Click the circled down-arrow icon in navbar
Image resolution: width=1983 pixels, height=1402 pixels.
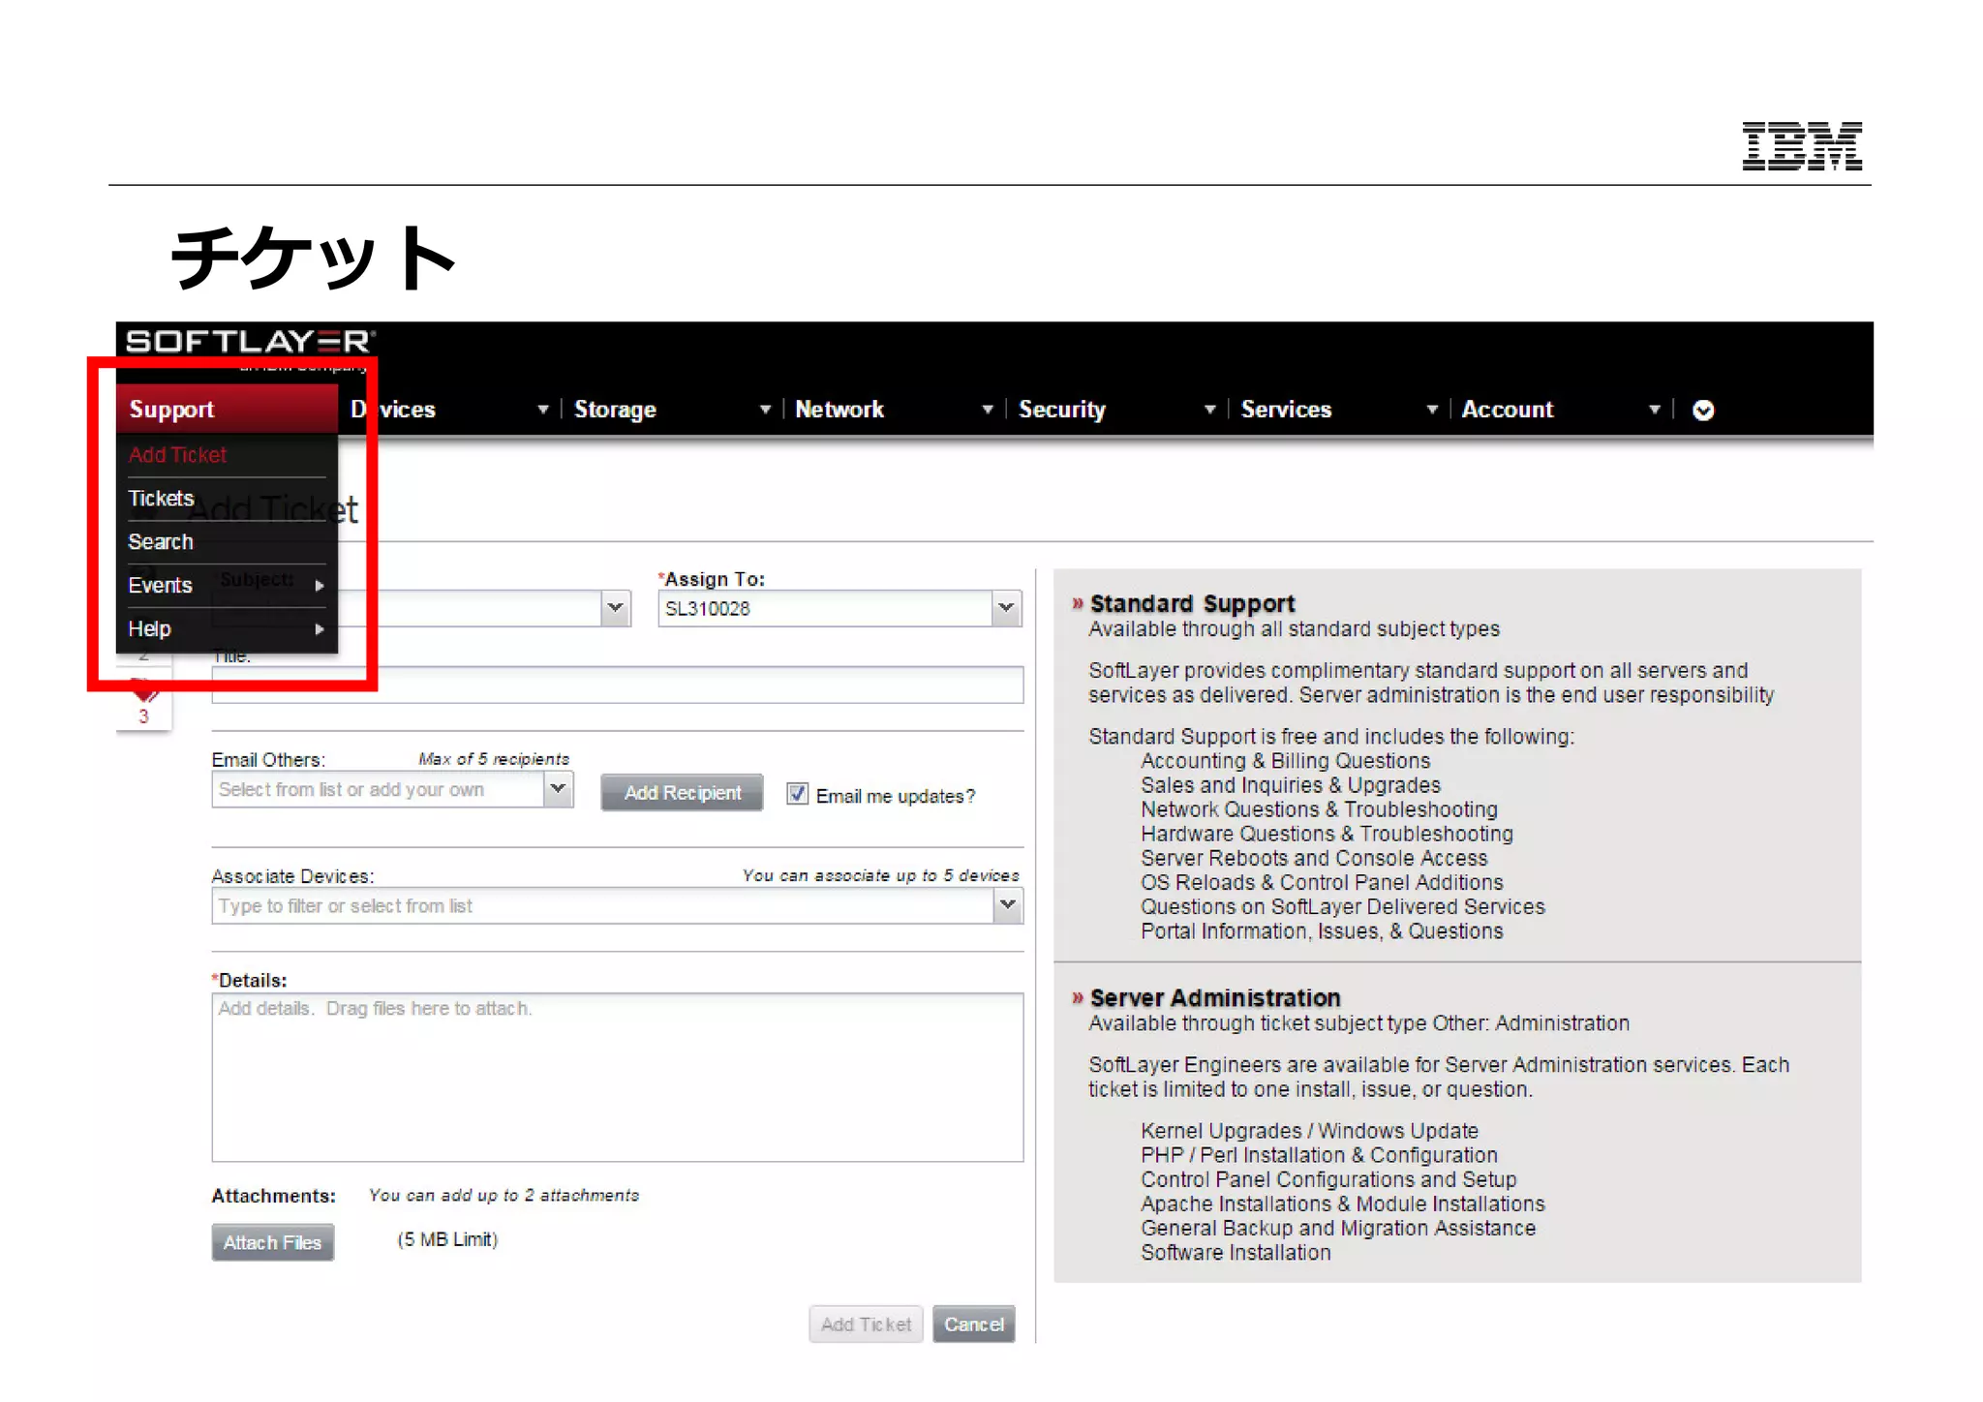click(1703, 411)
